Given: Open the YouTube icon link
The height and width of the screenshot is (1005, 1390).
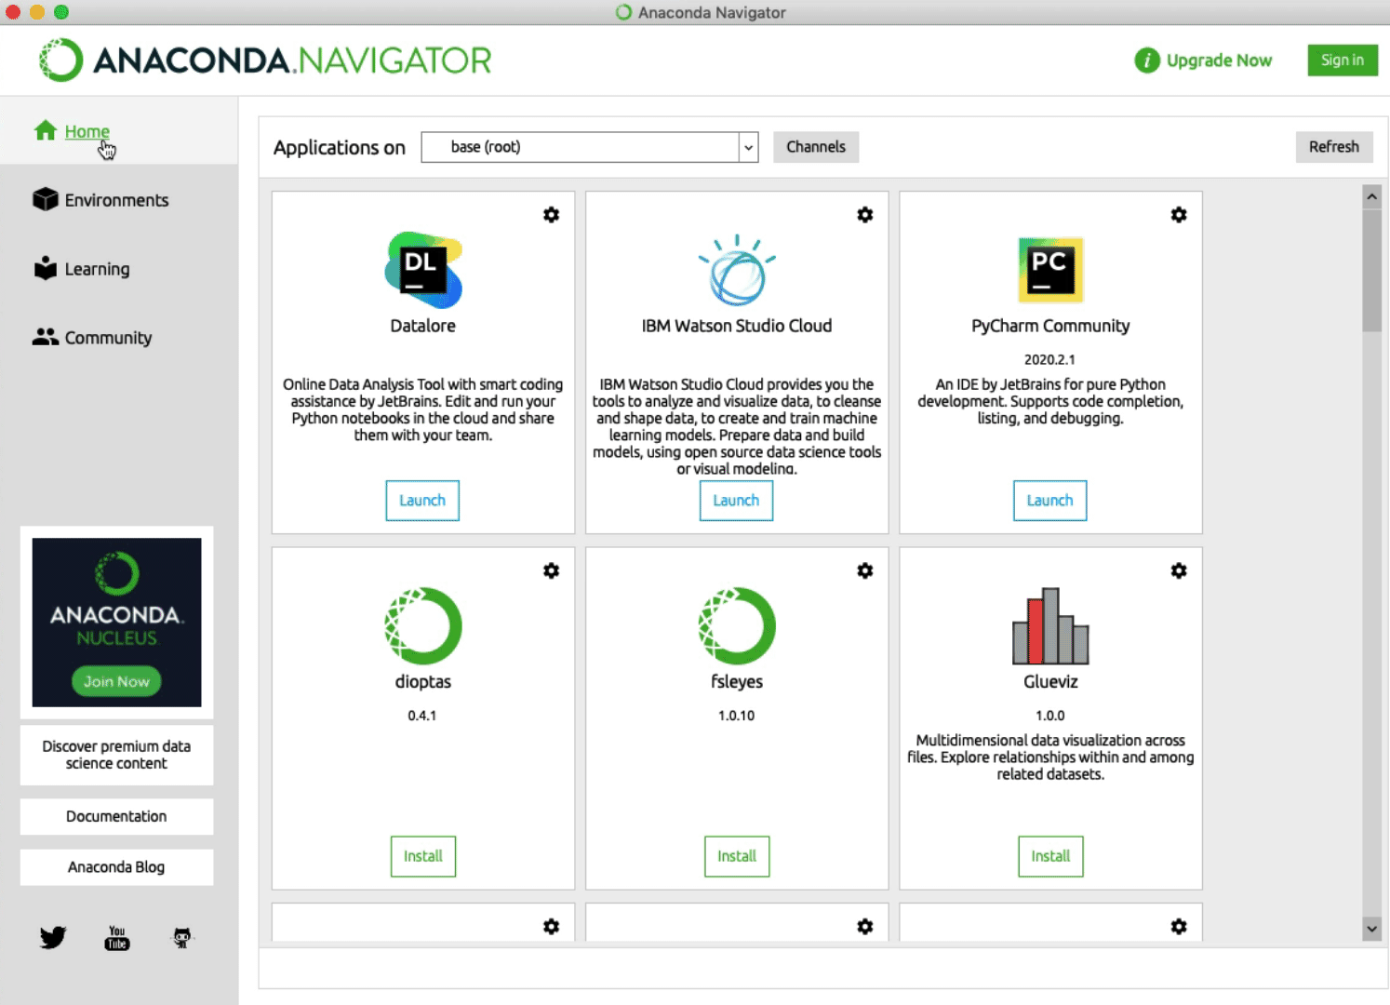Looking at the screenshot, I should [x=117, y=937].
